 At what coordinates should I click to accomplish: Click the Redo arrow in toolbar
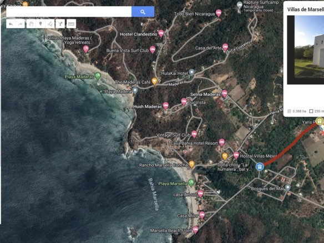20,24
